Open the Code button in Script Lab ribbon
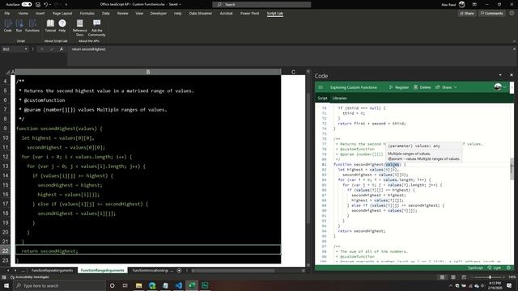The height and width of the screenshot is (291, 518). point(8,26)
